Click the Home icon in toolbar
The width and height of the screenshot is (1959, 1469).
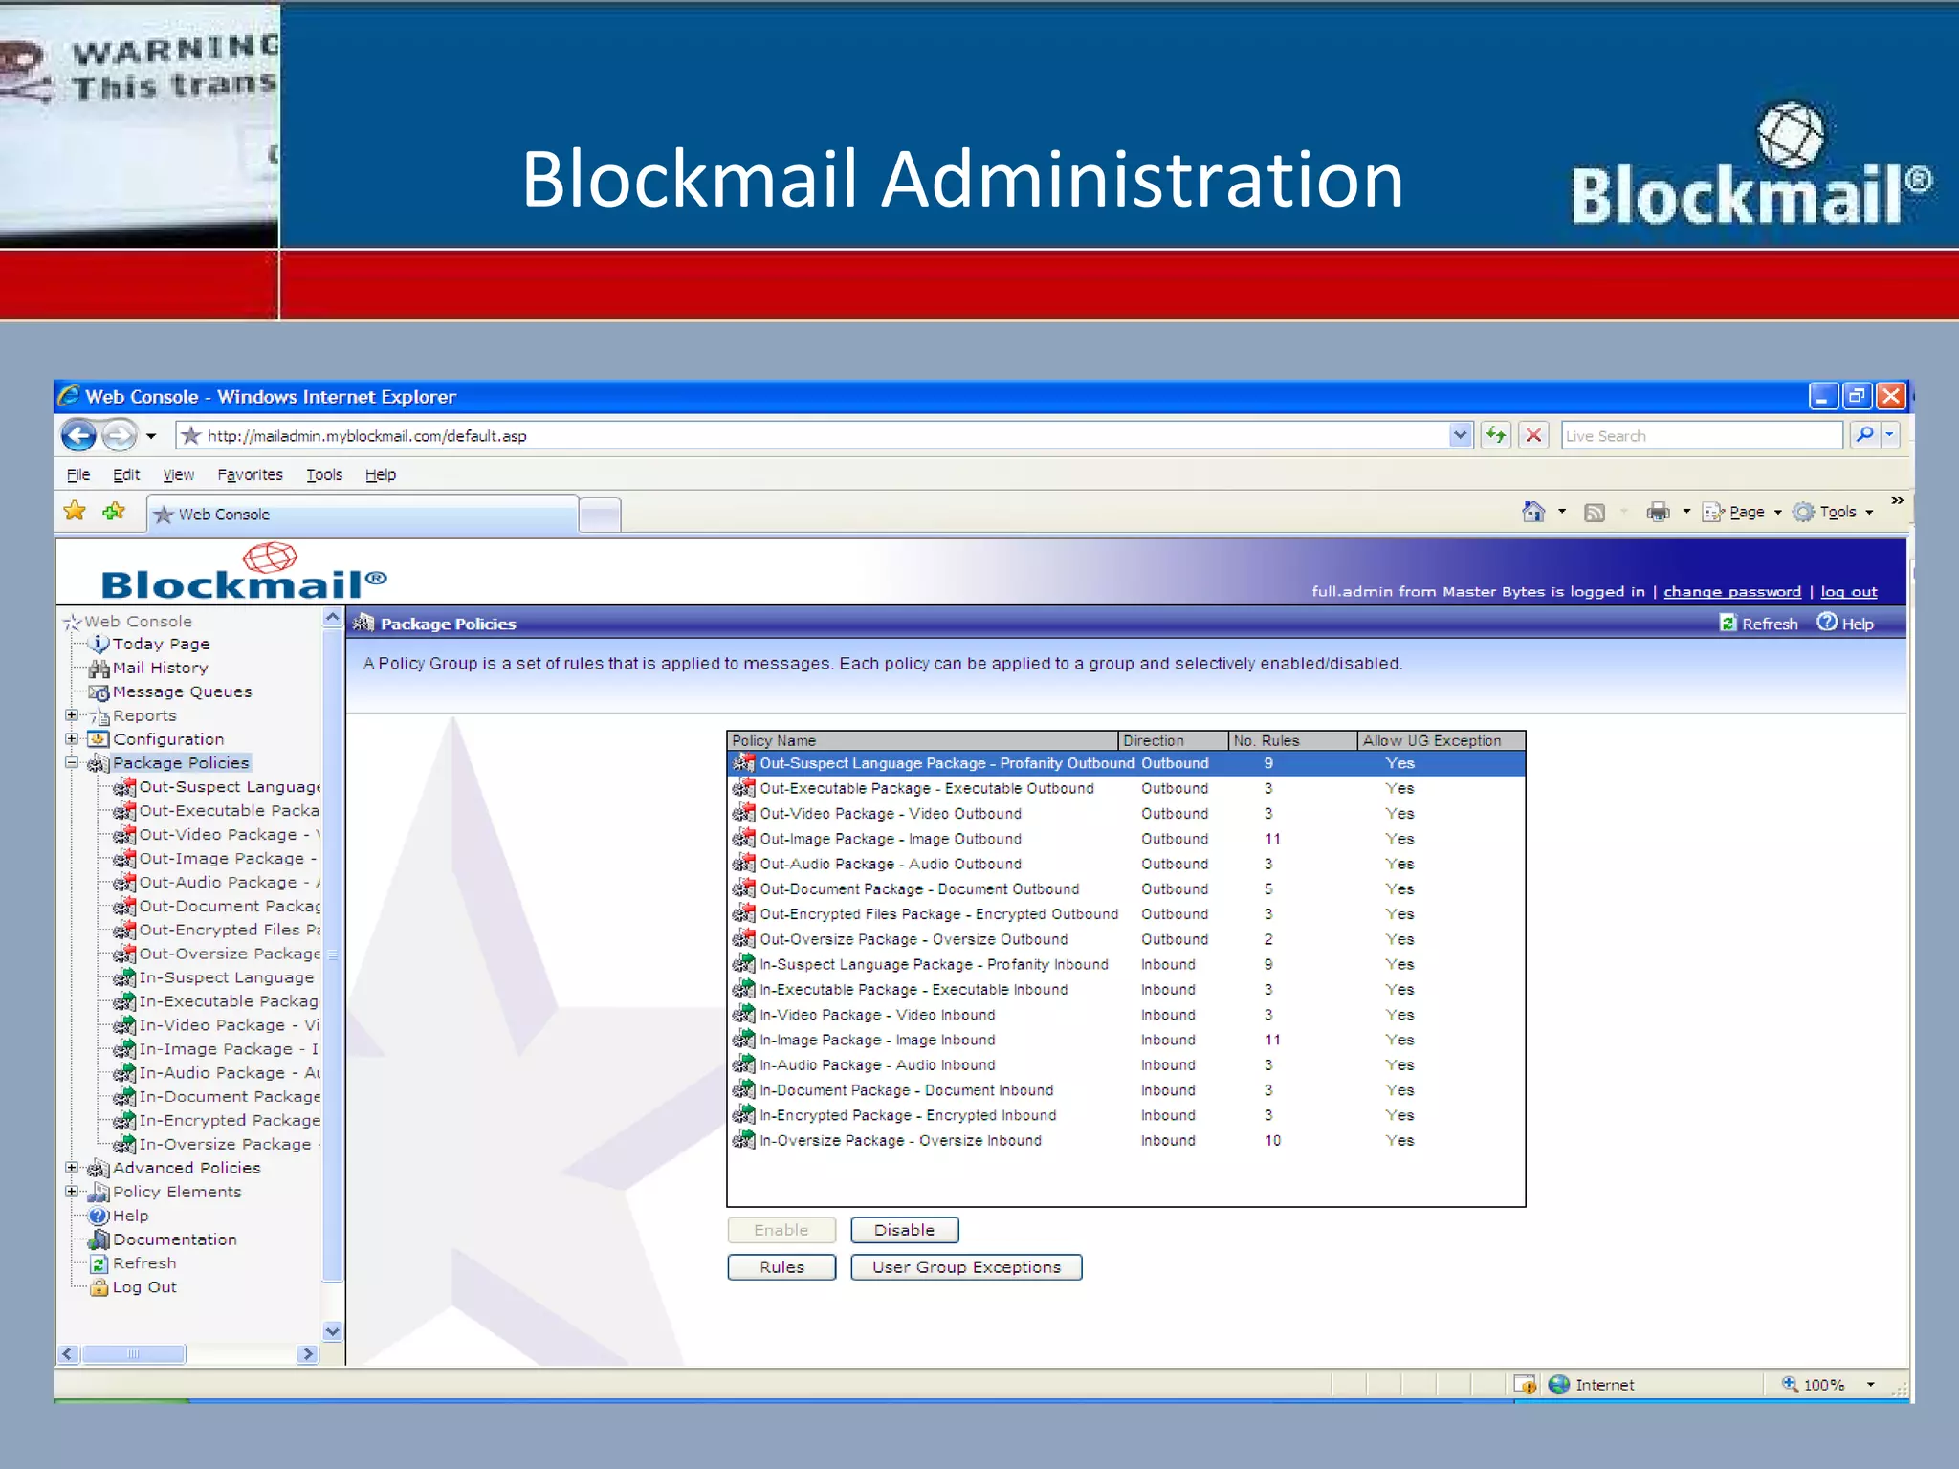click(x=1533, y=512)
